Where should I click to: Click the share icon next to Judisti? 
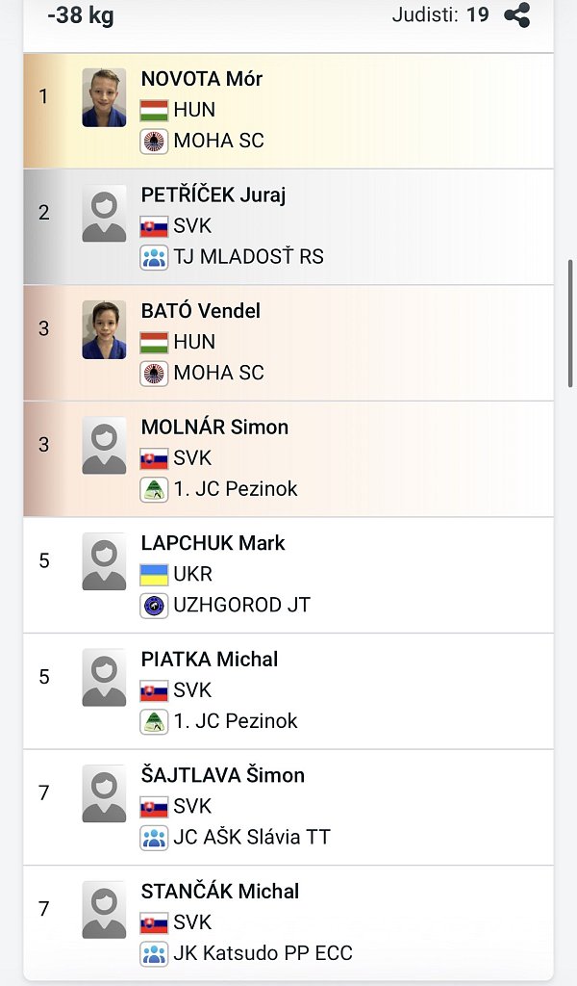517,15
